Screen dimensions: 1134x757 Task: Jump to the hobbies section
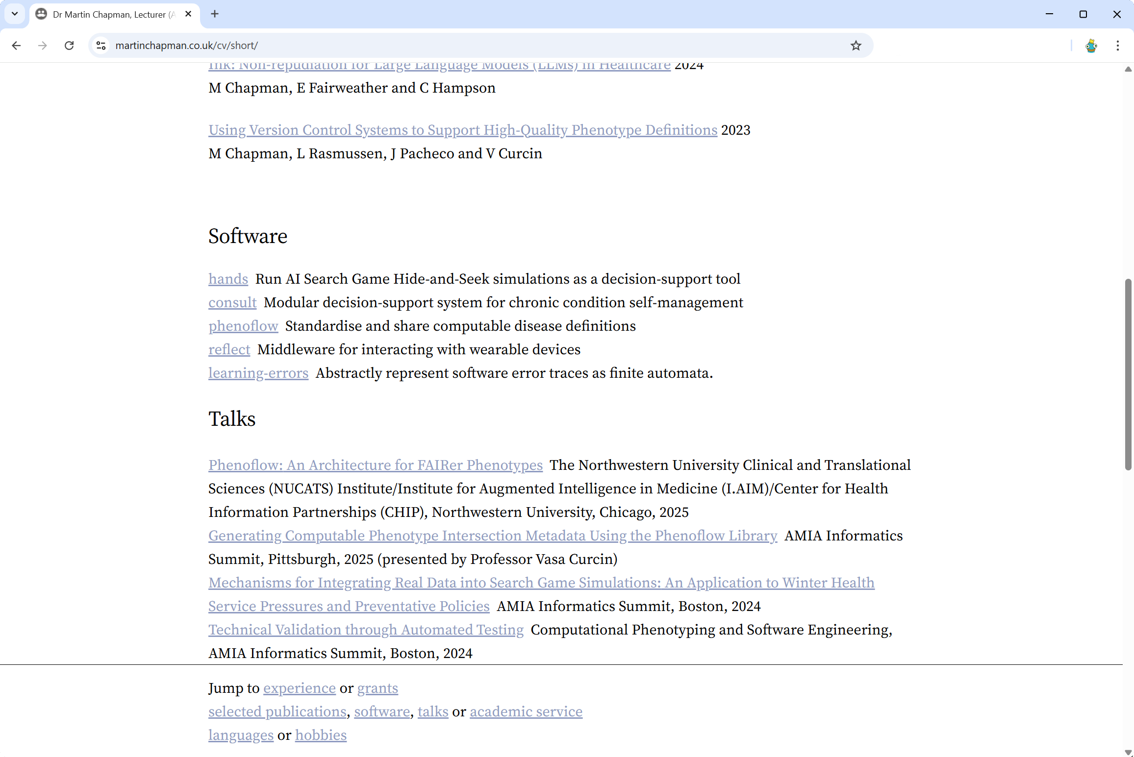click(x=321, y=735)
